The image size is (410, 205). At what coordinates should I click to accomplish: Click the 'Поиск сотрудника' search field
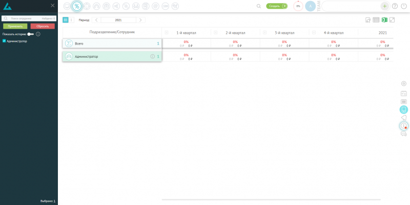click(x=26, y=18)
